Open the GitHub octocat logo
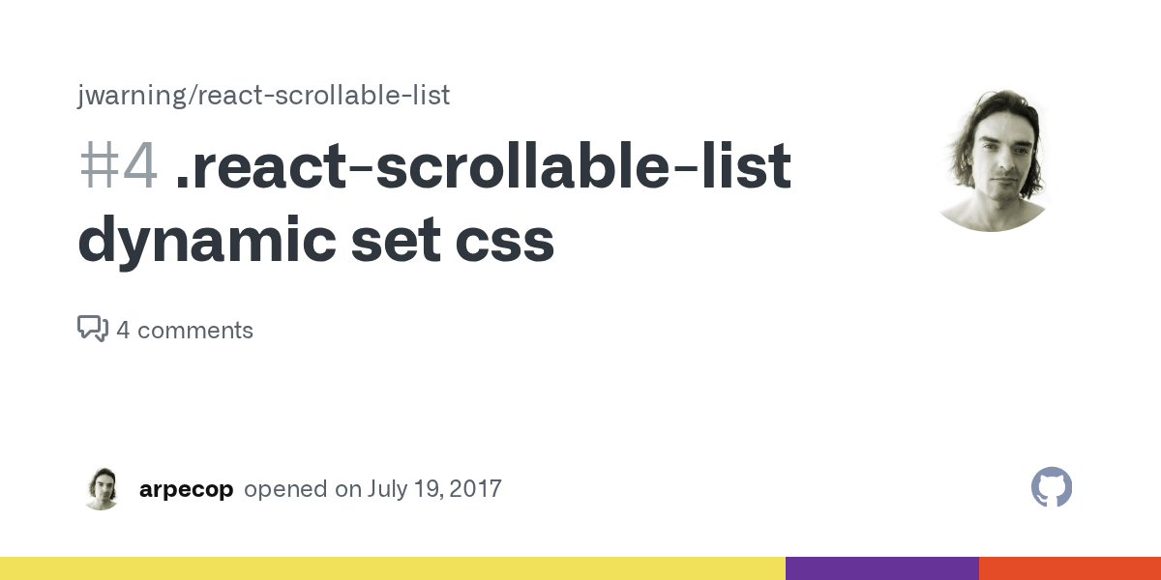The width and height of the screenshot is (1161, 580). pos(1052,488)
